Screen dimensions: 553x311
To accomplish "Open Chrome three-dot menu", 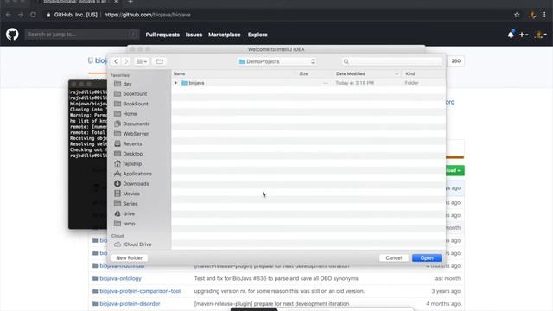I will click(x=544, y=15).
